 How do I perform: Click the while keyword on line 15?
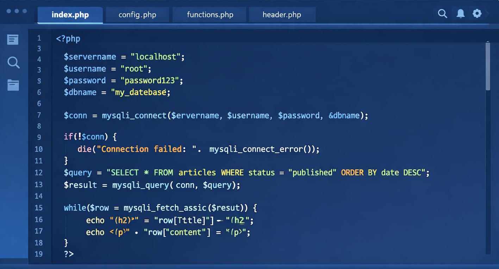[75, 208]
